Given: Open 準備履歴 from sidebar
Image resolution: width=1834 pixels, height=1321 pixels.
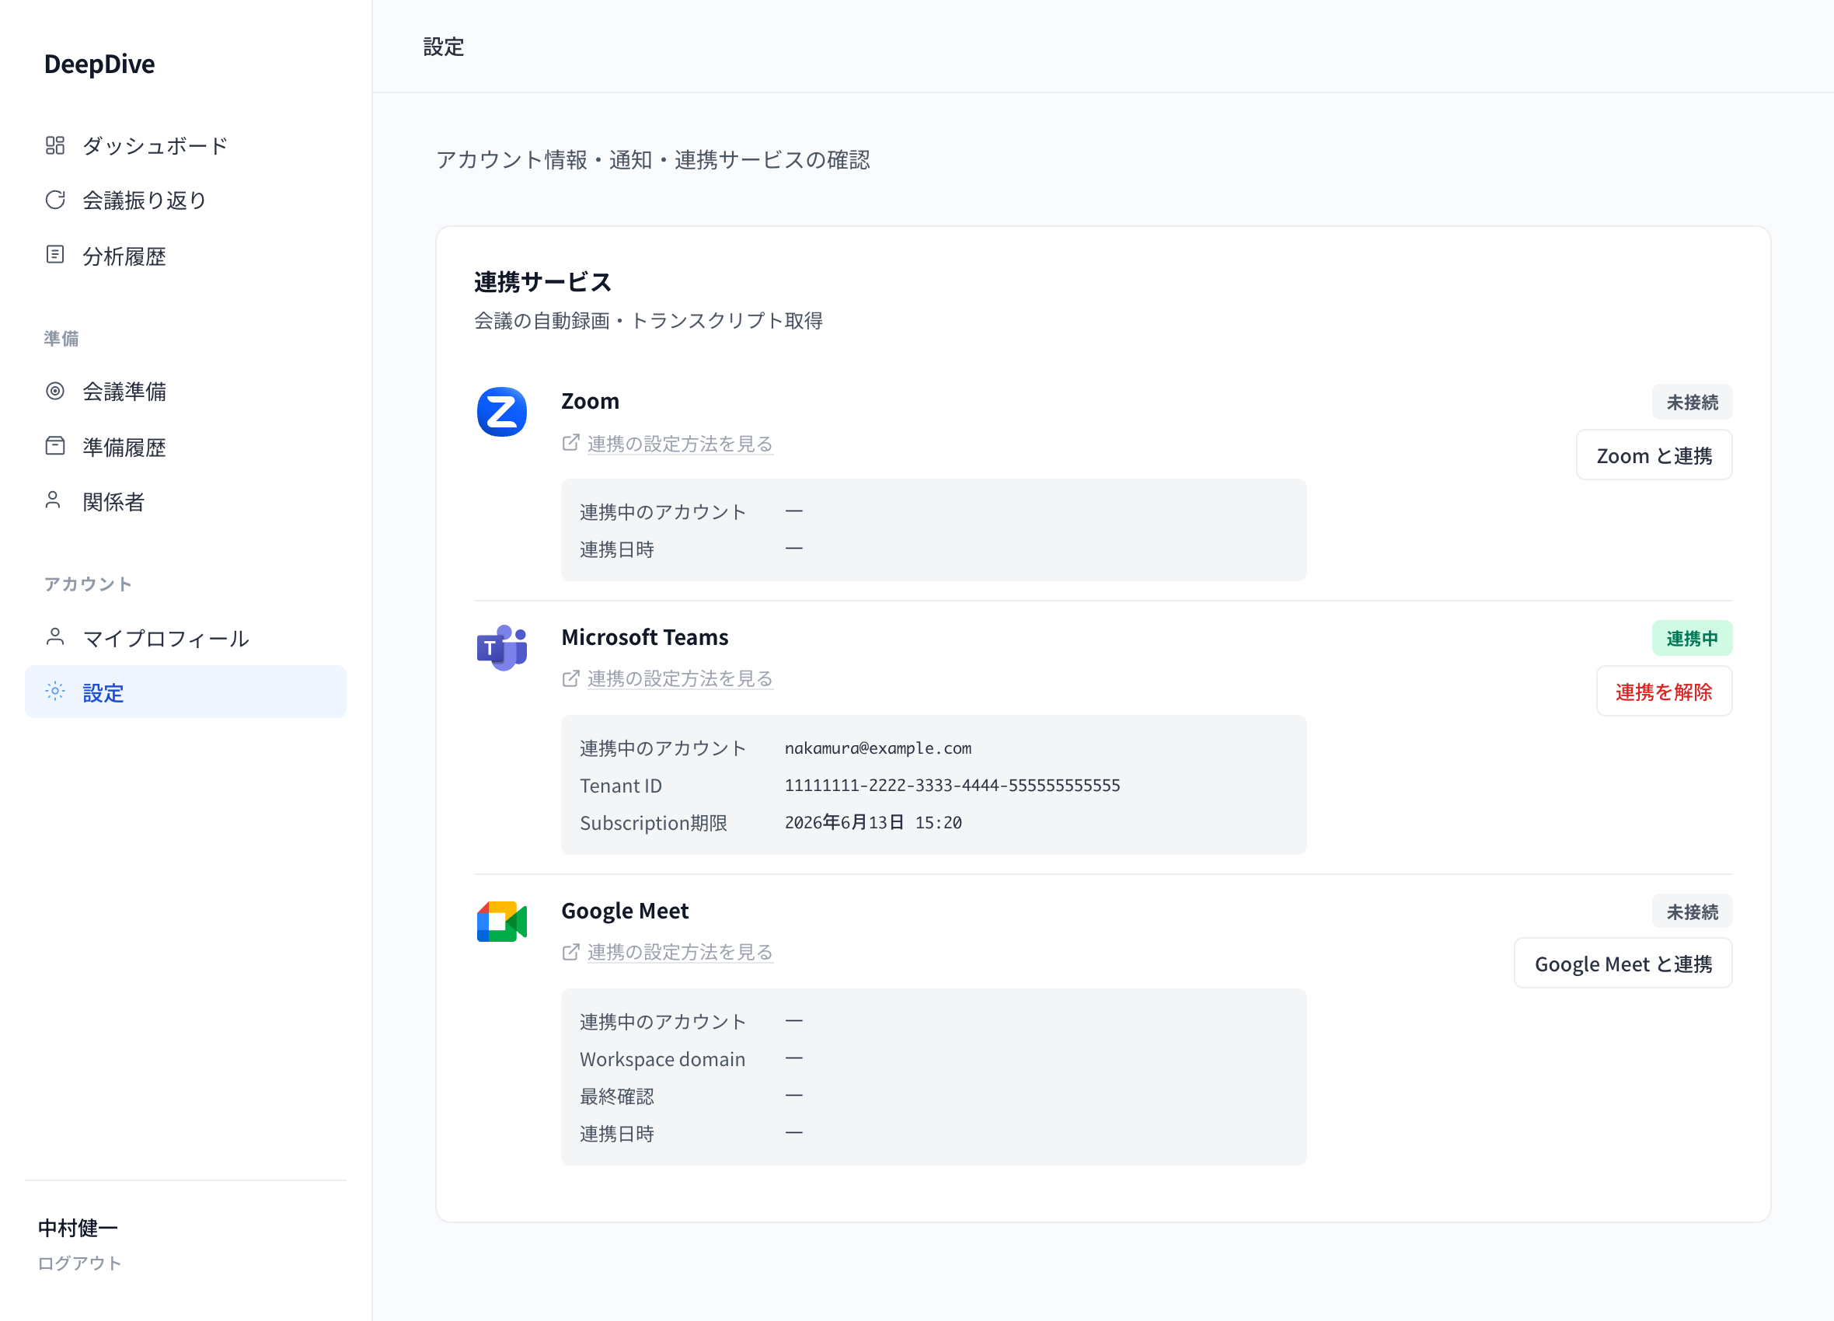Looking at the screenshot, I should [x=185, y=446].
